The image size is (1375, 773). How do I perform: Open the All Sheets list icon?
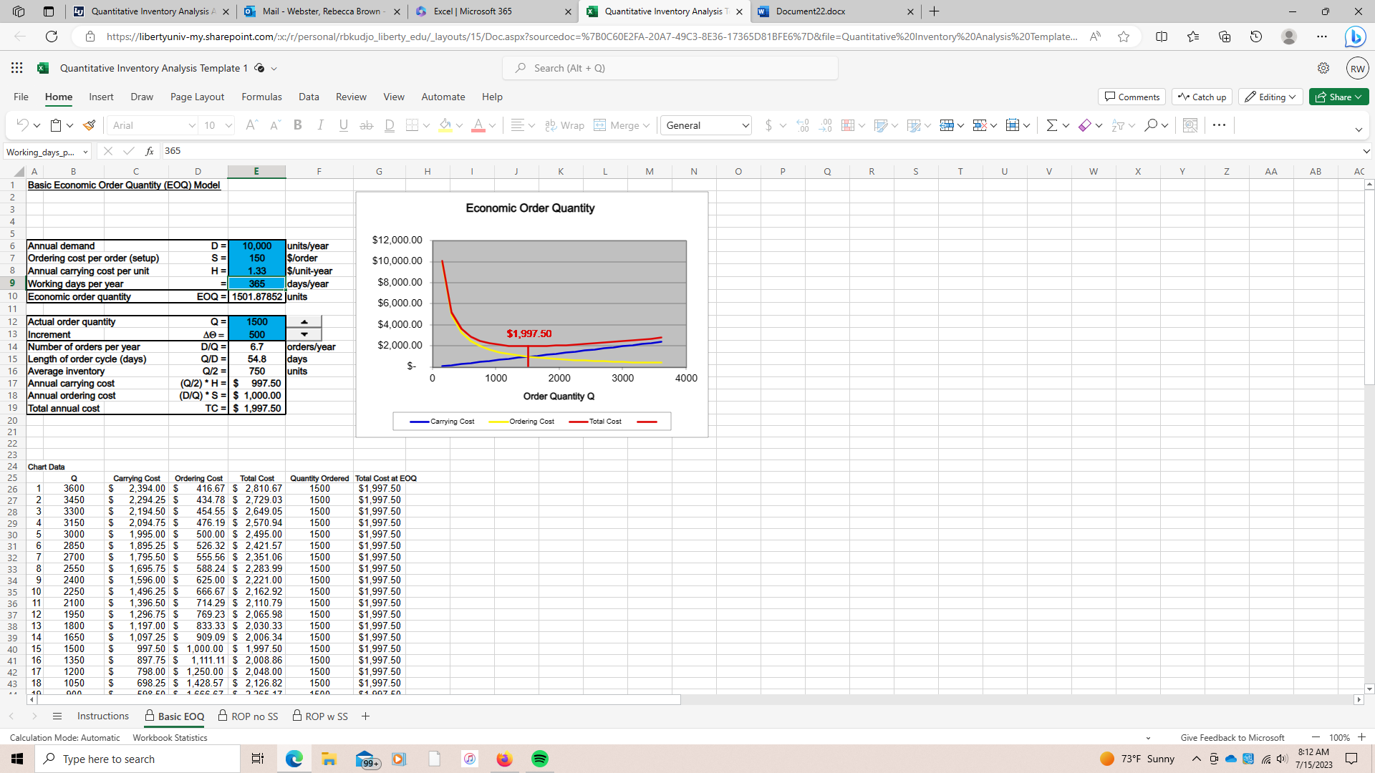point(57,716)
